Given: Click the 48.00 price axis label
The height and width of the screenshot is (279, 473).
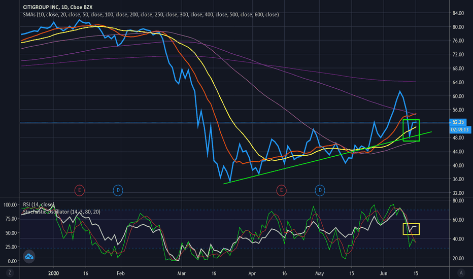Looking at the screenshot, I should [458, 138].
